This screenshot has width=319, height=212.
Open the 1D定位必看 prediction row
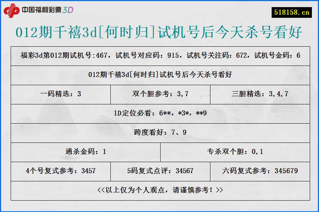(x=159, y=114)
